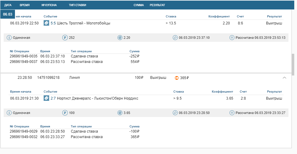Sort by the № КУПОНА column header
The image size is (297, 154).
click(49, 5)
